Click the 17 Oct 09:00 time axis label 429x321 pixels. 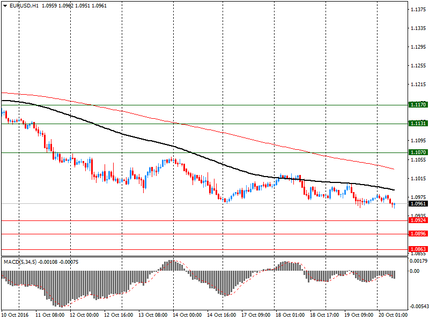point(256,315)
